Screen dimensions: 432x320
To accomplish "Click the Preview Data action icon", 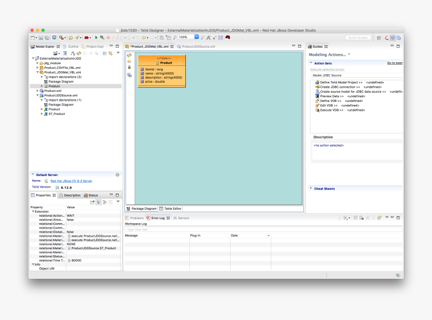I will point(317,96).
